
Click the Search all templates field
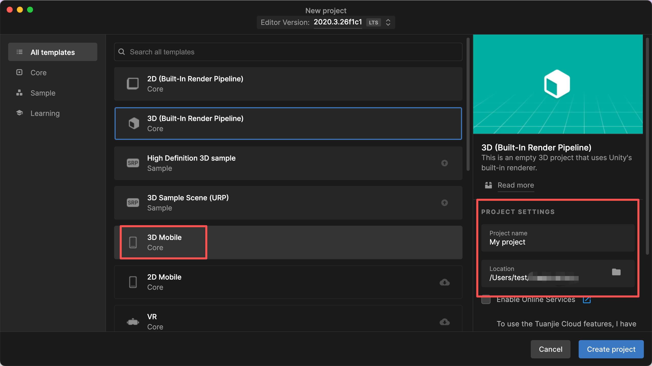[288, 52]
